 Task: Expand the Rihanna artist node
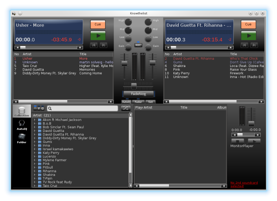pyautogui.click(x=35, y=171)
